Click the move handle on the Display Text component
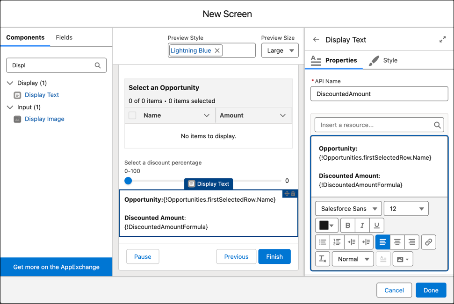The height and width of the screenshot is (304, 454). click(x=287, y=194)
